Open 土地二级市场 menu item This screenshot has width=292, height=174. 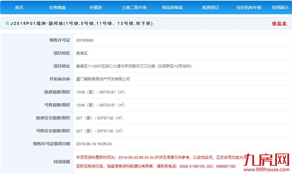coord(134,7)
